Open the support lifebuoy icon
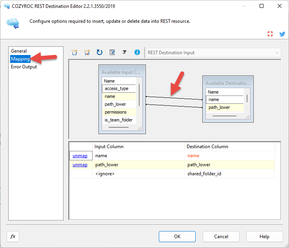The image size is (289, 248). point(270,34)
